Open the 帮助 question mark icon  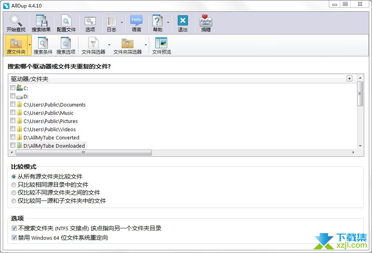click(x=157, y=20)
